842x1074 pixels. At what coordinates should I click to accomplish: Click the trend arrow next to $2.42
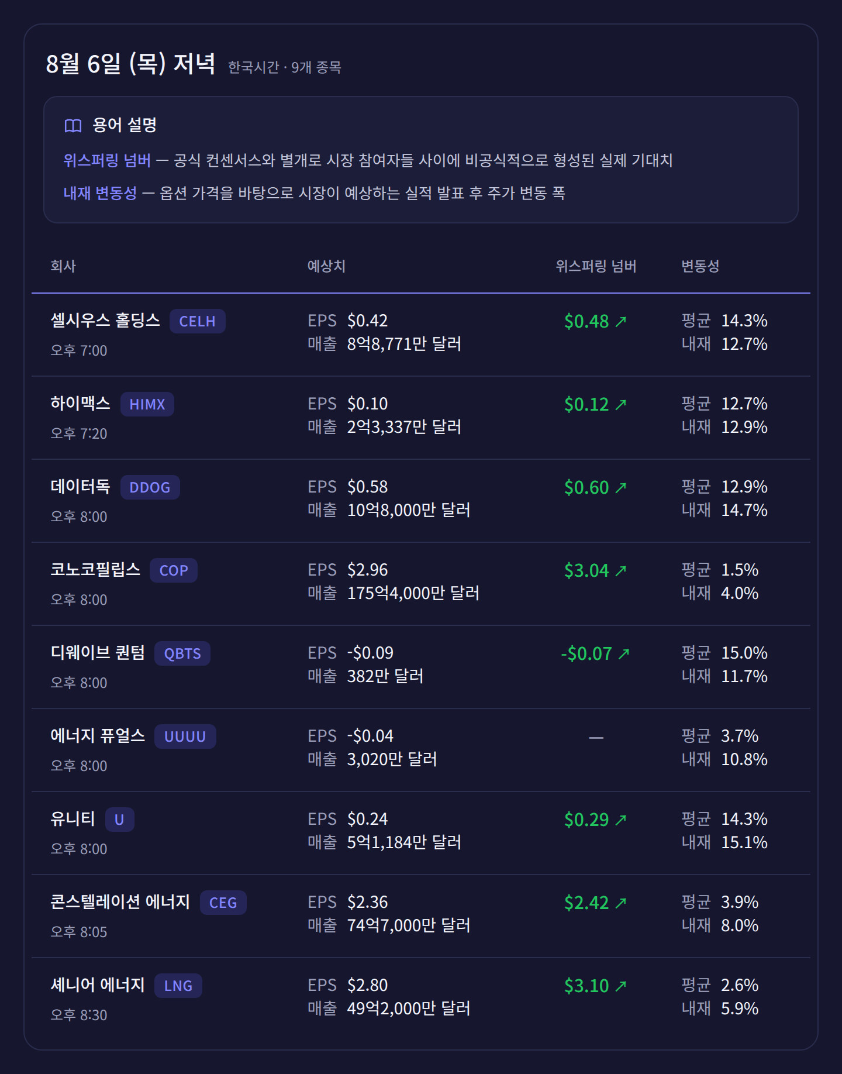point(621,903)
